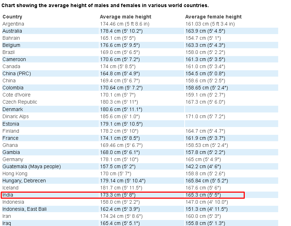The height and width of the screenshot is (226, 291).
Task: Click the 'Brazil' country cell
Action: [9, 52]
